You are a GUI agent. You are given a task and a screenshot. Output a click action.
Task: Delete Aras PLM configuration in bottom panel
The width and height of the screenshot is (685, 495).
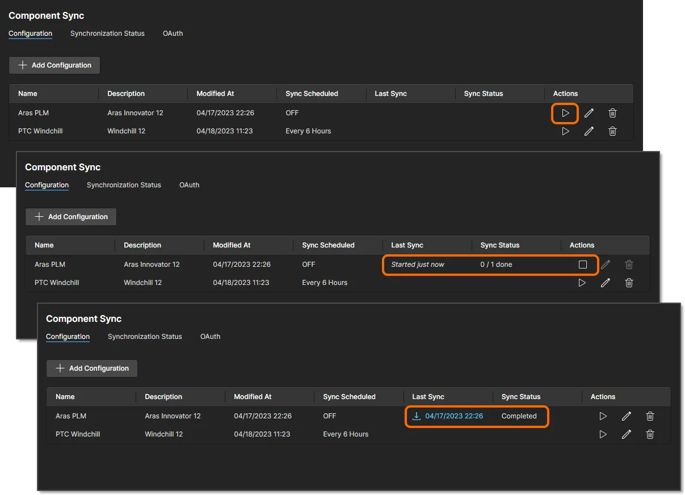click(650, 416)
